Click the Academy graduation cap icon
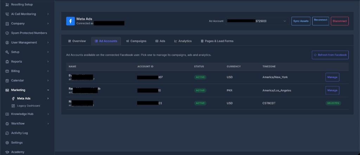The height and width of the screenshot is (155, 360). [x=7, y=152]
